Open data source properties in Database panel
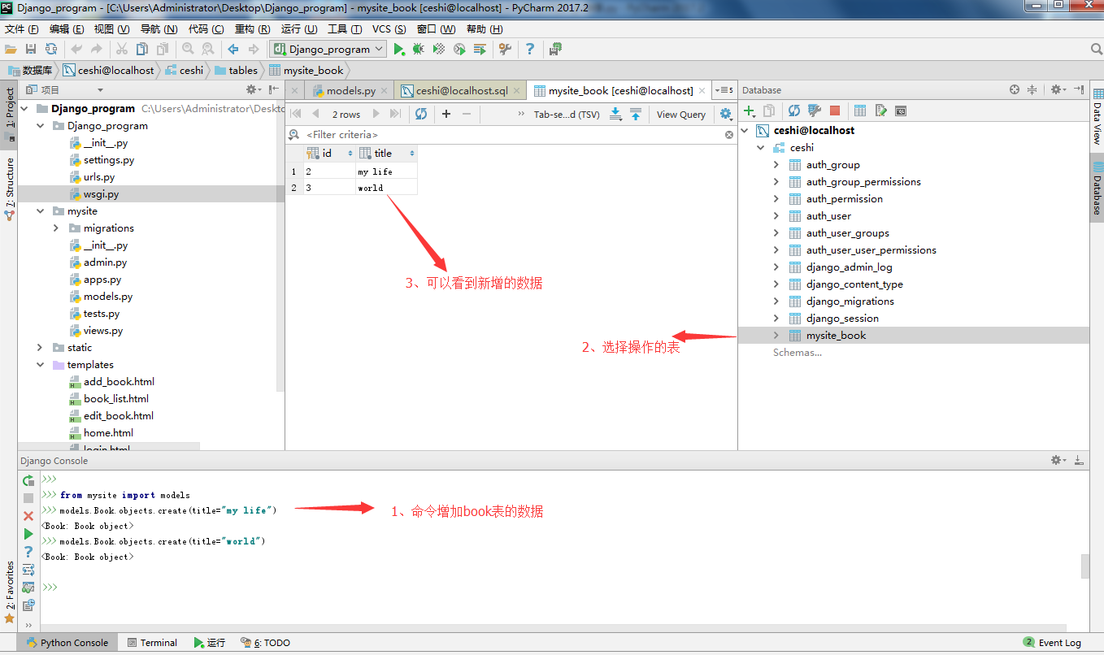 [x=814, y=111]
